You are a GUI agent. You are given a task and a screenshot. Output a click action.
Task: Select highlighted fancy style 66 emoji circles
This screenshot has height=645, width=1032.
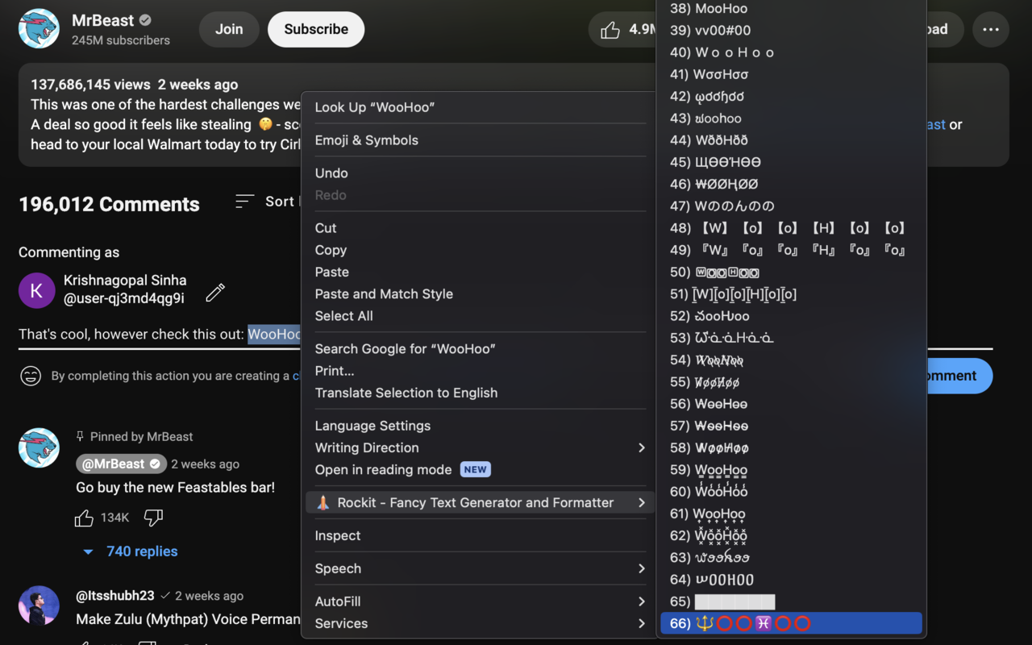791,623
